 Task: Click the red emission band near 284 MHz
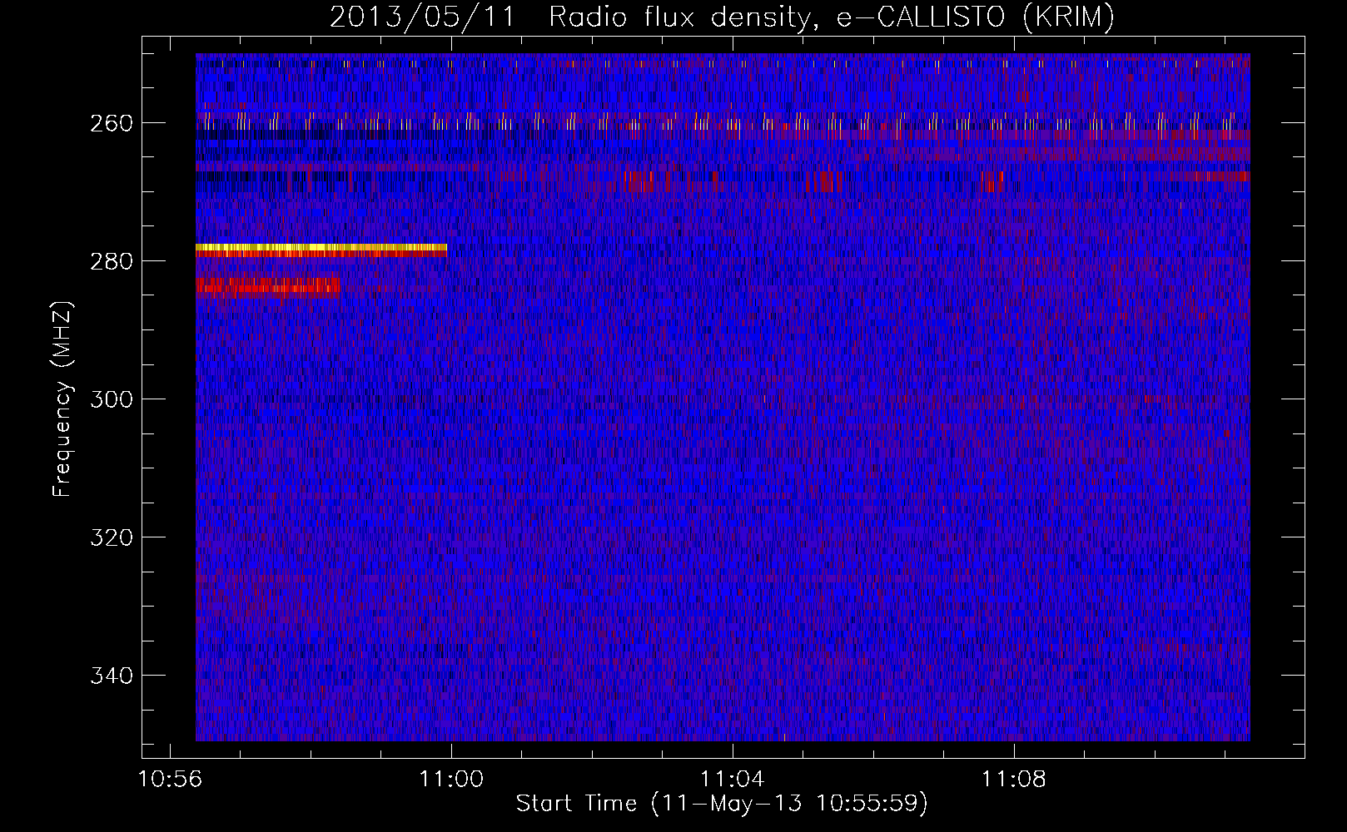(267, 287)
